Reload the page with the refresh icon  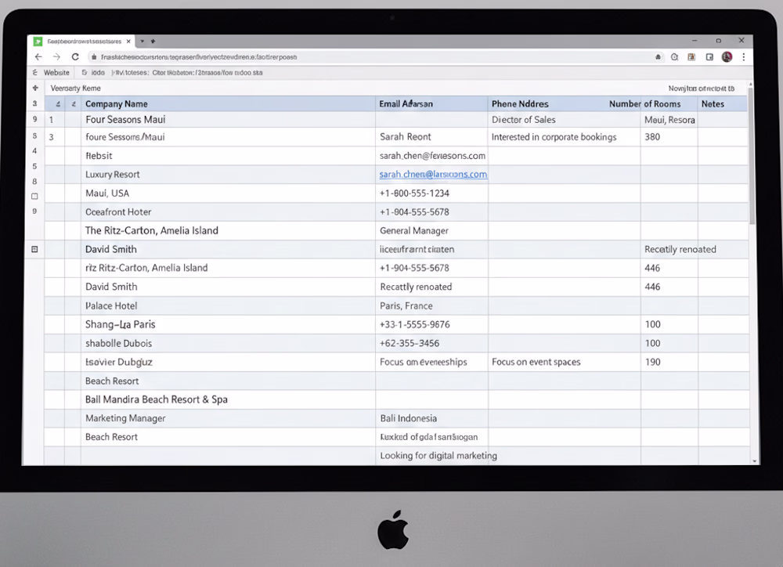pyautogui.click(x=75, y=57)
